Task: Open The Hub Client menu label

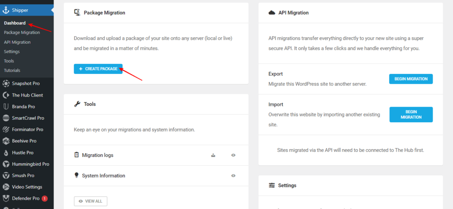Action: (x=27, y=95)
